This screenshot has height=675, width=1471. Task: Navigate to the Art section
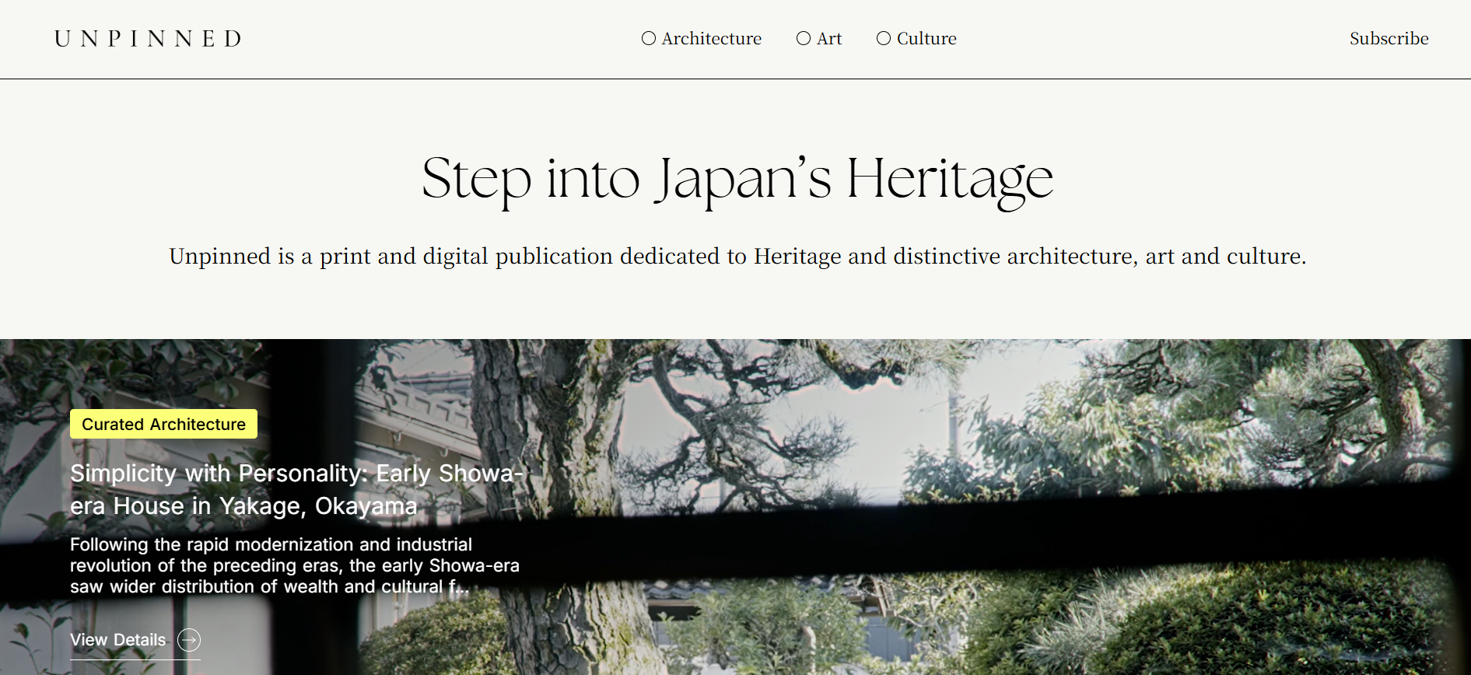coord(829,39)
